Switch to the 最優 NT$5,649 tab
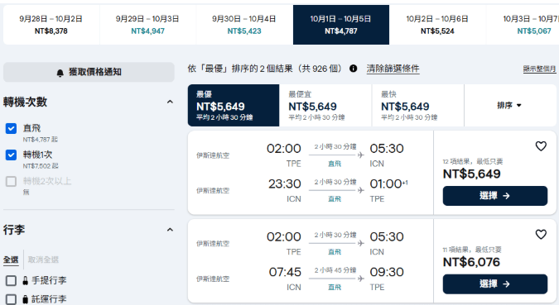 tap(234, 105)
